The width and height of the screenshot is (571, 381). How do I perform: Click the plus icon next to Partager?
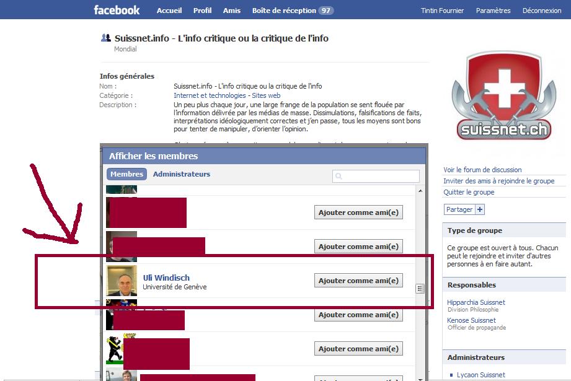480,209
